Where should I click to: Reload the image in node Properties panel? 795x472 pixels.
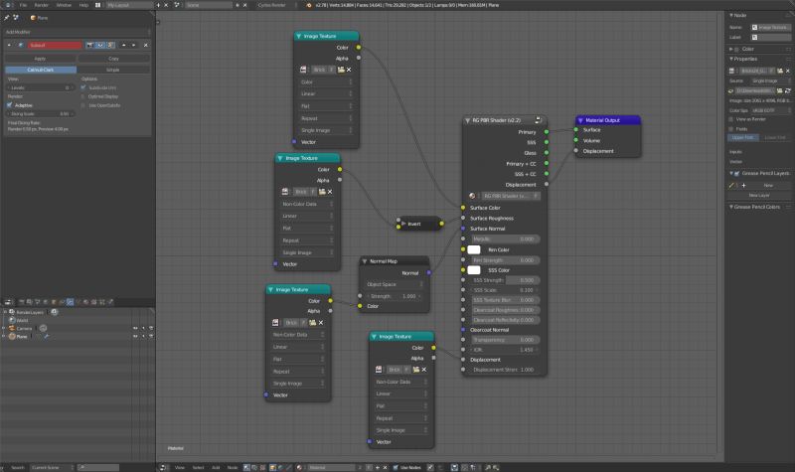coord(788,90)
